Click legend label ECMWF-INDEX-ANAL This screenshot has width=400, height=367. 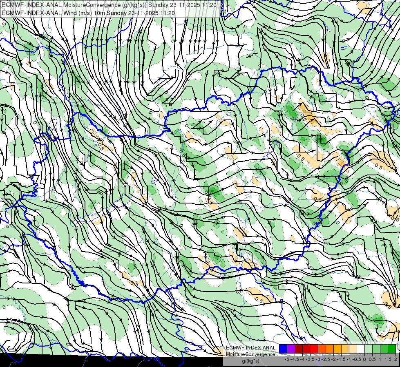pyautogui.click(x=251, y=348)
